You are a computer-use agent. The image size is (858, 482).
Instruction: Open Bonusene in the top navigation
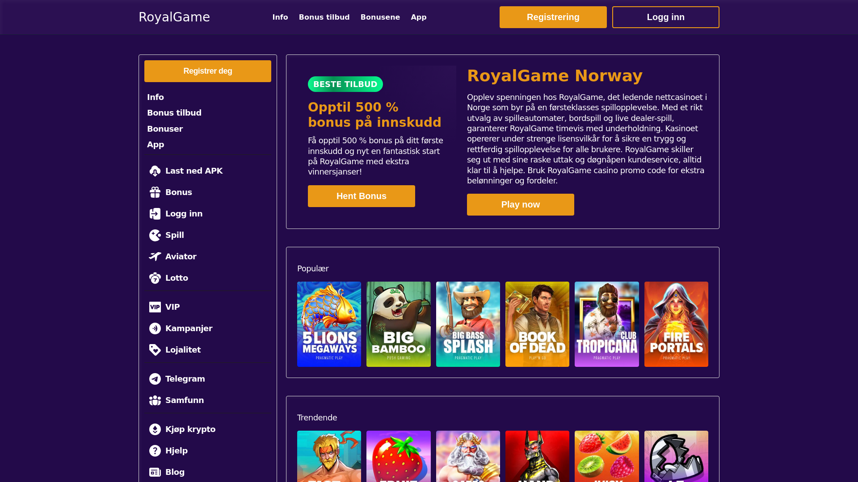point(380,17)
